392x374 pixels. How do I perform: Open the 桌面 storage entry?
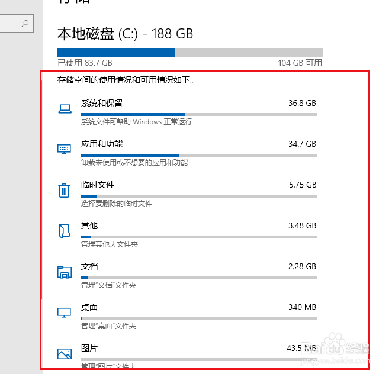pos(187,316)
